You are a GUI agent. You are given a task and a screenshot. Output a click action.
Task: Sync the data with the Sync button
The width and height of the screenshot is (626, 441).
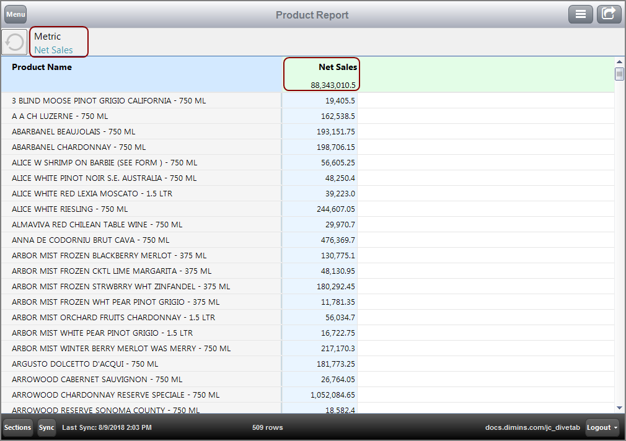[46, 427]
